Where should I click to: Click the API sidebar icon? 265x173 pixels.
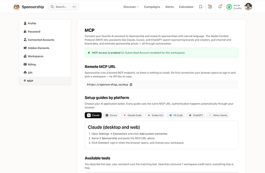pos(25,72)
